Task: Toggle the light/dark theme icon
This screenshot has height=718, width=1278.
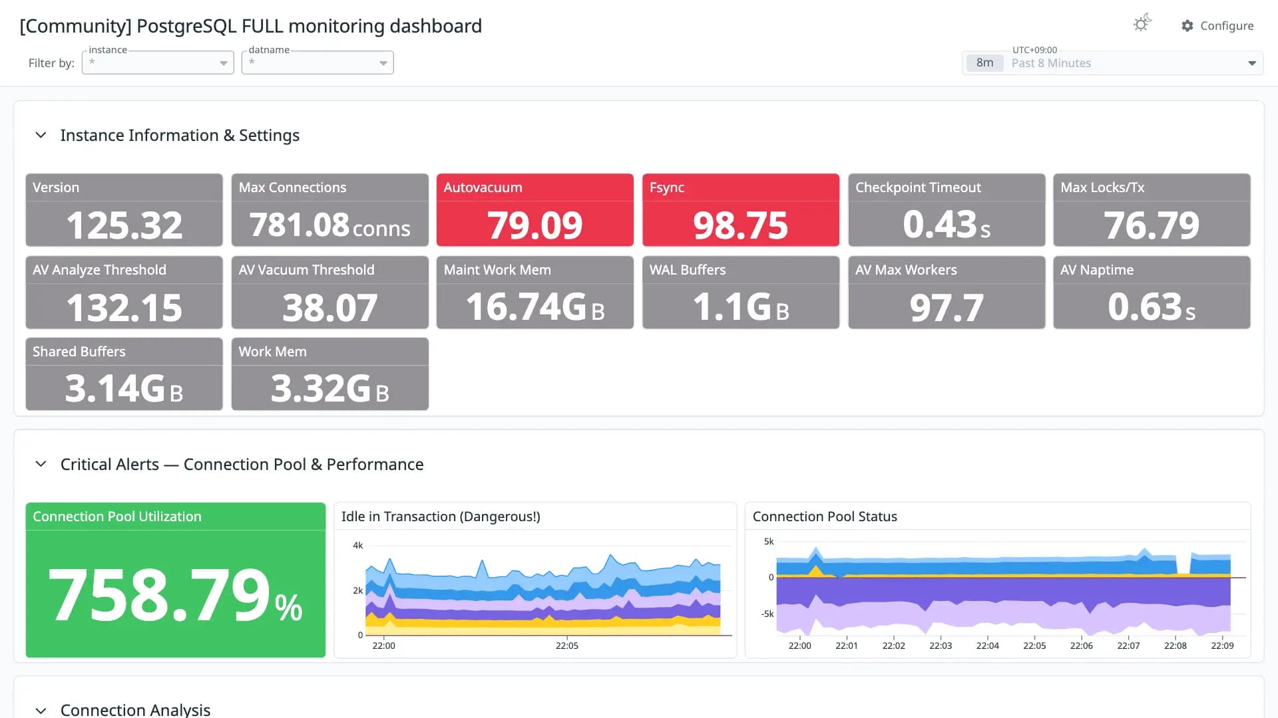Action: pyautogui.click(x=1142, y=23)
